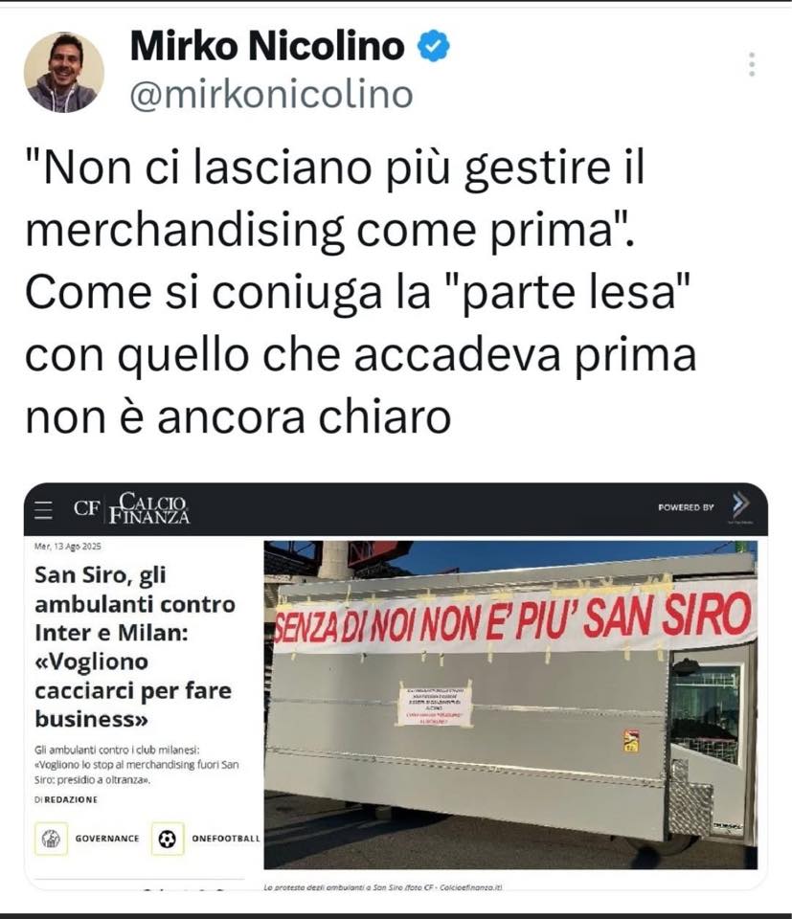Open the Mirko Nicolino display name
The width and height of the screenshot is (792, 919).
click(x=267, y=46)
